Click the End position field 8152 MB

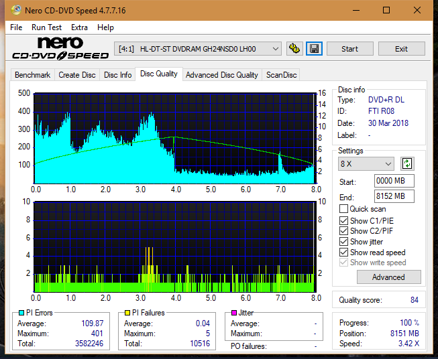[x=394, y=196]
